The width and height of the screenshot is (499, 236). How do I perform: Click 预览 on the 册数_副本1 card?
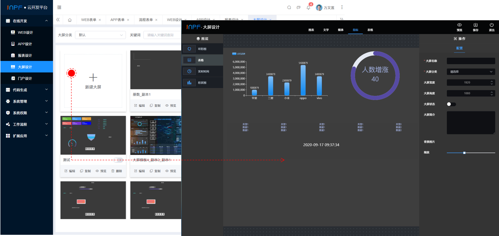click(x=170, y=105)
